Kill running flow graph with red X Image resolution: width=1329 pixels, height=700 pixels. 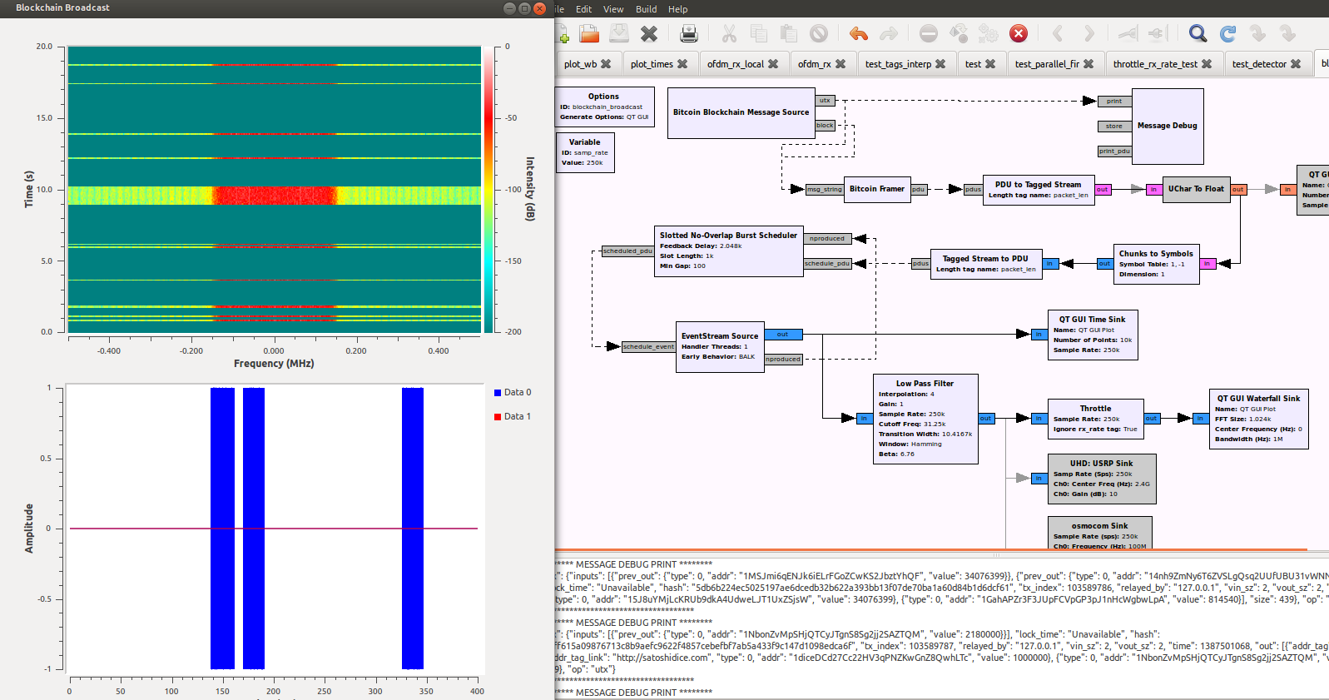tap(1019, 33)
